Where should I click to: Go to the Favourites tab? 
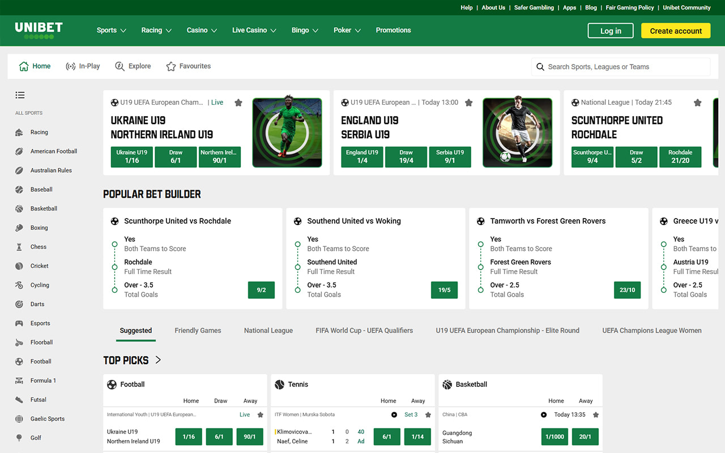pyautogui.click(x=188, y=66)
